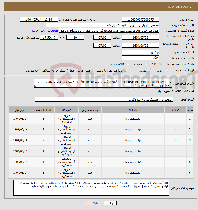Click ترانسمیتر دما in row 1

pyautogui.click(x=133, y=119)
